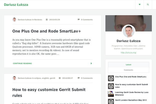Open the http://luksza.org/ link
This screenshot has width=156, height=104.
[x=128, y=53]
